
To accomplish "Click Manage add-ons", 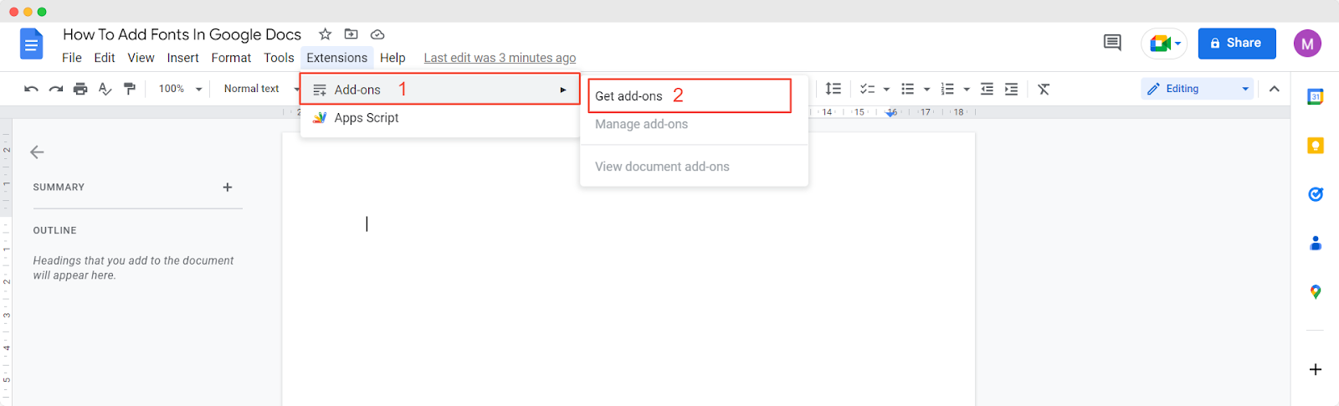I will [694, 124].
